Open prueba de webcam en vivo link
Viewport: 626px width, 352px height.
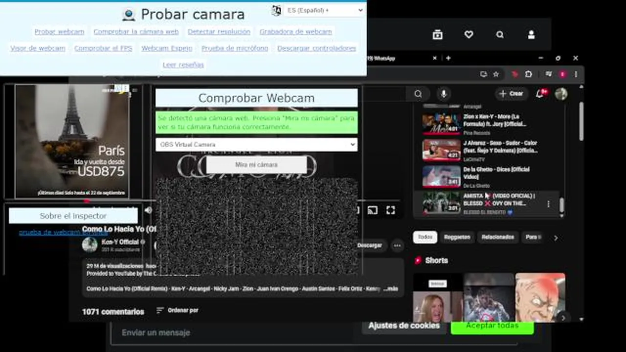(63, 232)
